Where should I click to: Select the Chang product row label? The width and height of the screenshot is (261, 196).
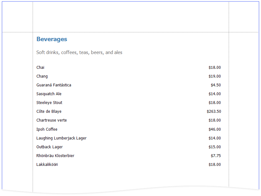pos(42,76)
